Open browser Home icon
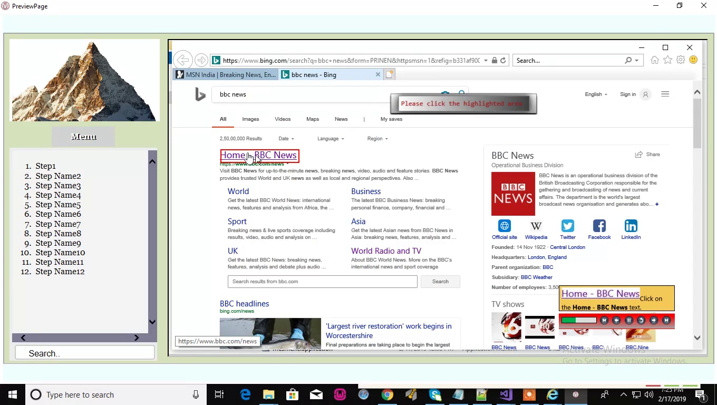This screenshot has height=405, width=717. (x=655, y=60)
